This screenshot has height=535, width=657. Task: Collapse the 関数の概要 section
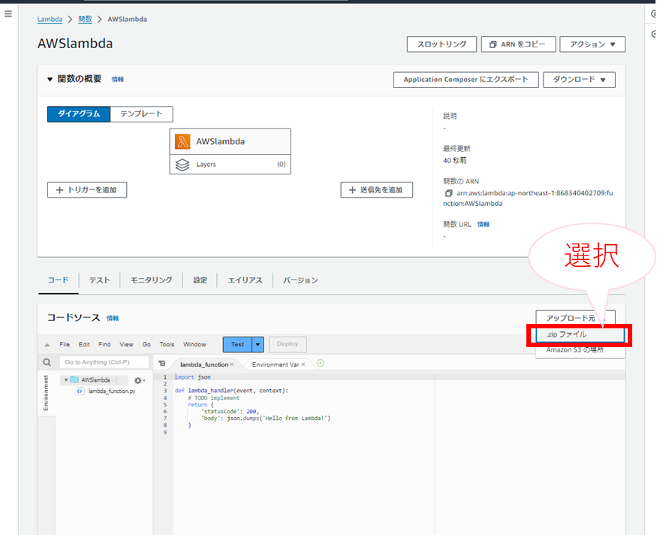coord(50,79)
